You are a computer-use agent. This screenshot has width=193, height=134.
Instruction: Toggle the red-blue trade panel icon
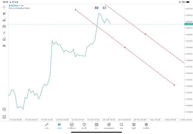tap(96, 8)
